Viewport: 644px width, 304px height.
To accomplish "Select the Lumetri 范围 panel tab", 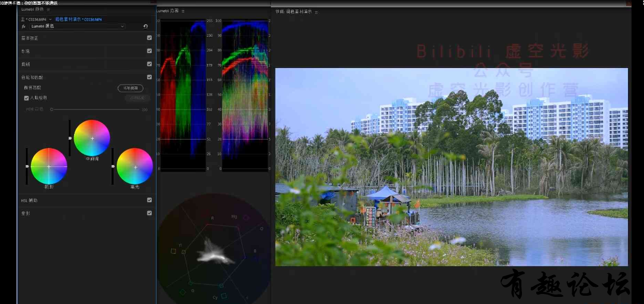I will point(168,11).
